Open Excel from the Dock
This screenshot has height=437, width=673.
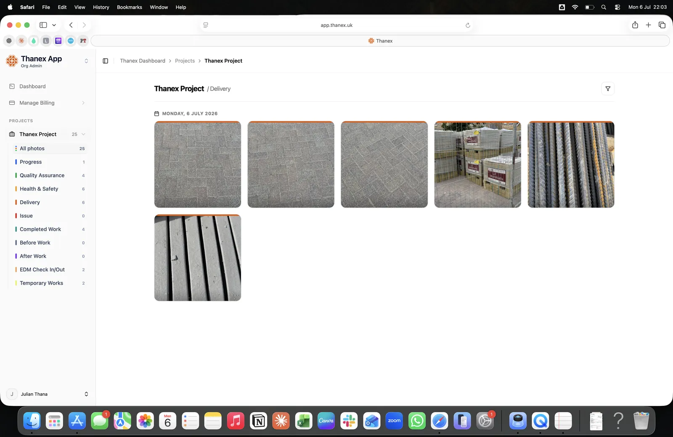tap(303, 421)
